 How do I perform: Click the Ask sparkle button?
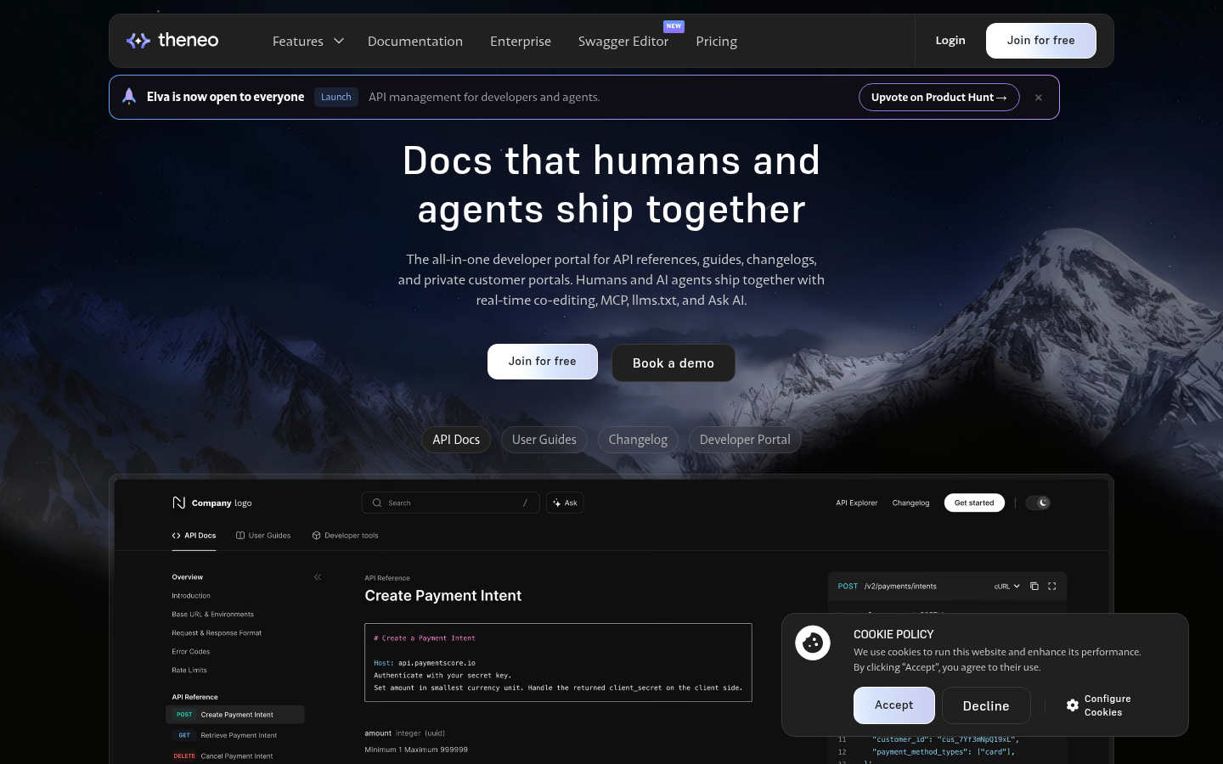pos(565,503)
